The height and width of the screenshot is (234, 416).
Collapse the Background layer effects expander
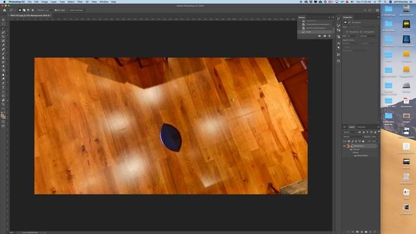377,146
